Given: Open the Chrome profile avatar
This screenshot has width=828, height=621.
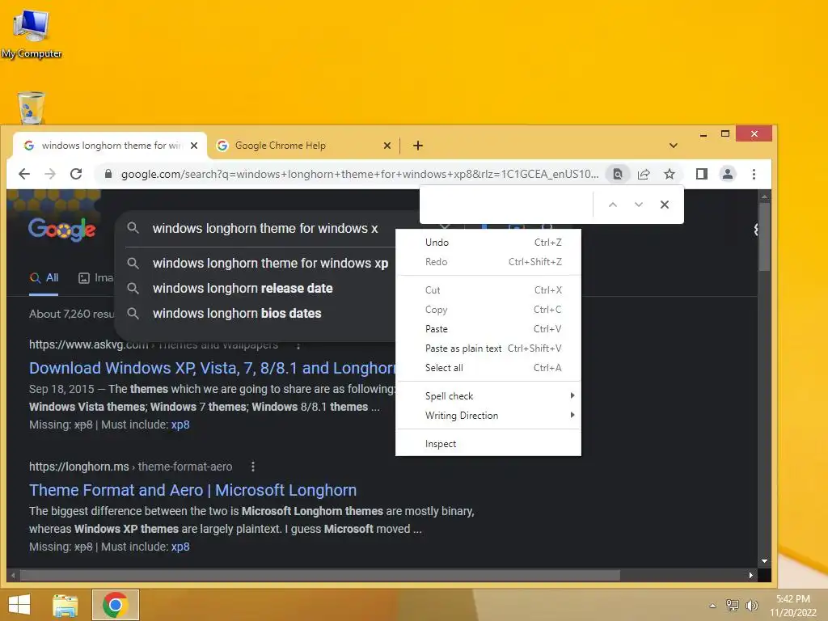Looking at the screenshot, I should coord(728,174).
